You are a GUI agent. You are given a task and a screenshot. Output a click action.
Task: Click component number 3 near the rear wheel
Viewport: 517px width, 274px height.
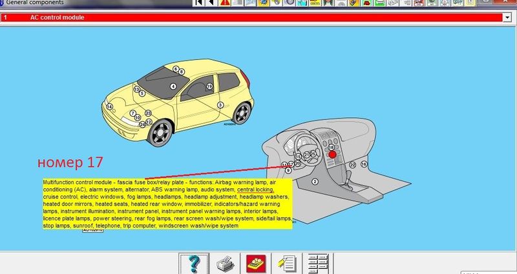point(220,104)
